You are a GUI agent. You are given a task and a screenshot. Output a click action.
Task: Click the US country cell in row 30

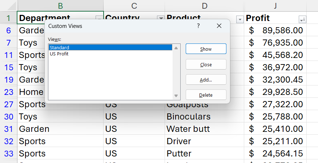tap(134, 117)
